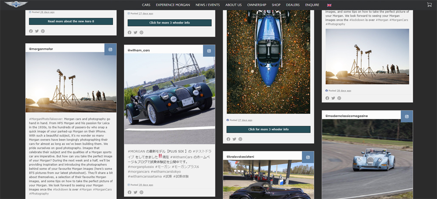Follow the #MorganPhotoTakeover hashtag
This screenshot has width=437, height=199.
[x=45, y=119]
